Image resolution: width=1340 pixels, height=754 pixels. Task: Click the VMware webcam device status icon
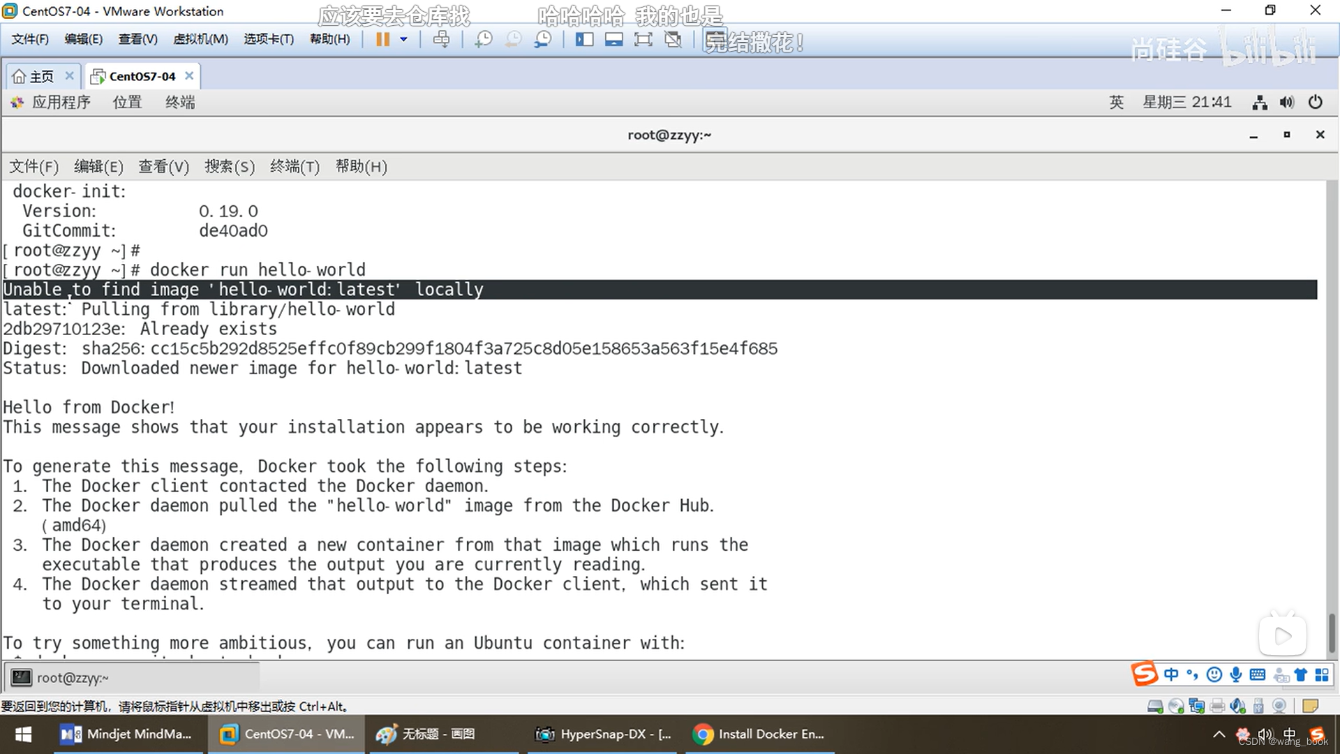tap(1279, 707)
